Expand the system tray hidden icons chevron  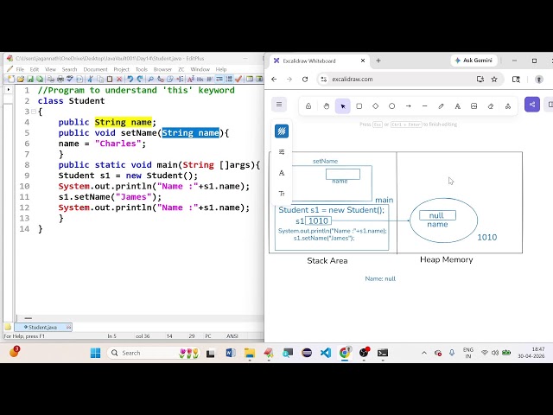coord(424,353)
